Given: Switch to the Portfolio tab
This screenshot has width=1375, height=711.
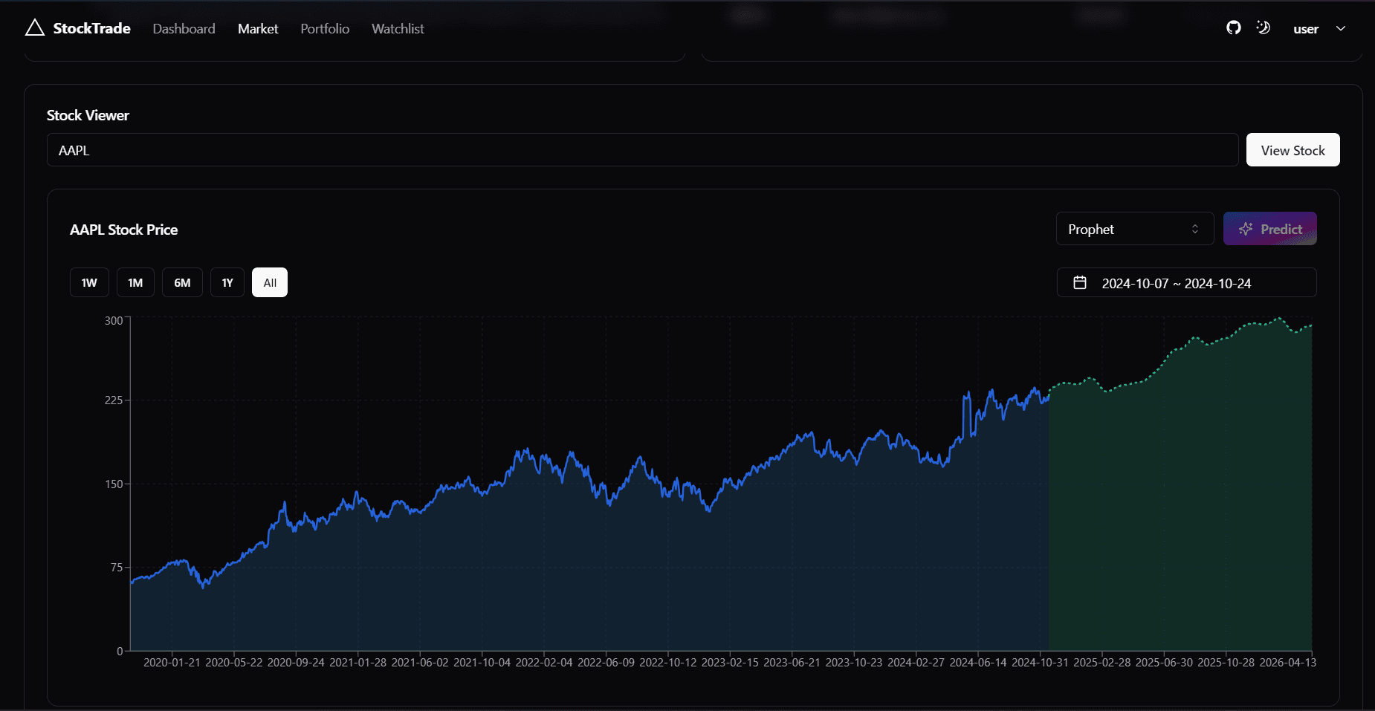Looking at the screenshot, I should [x=325, y=28].
